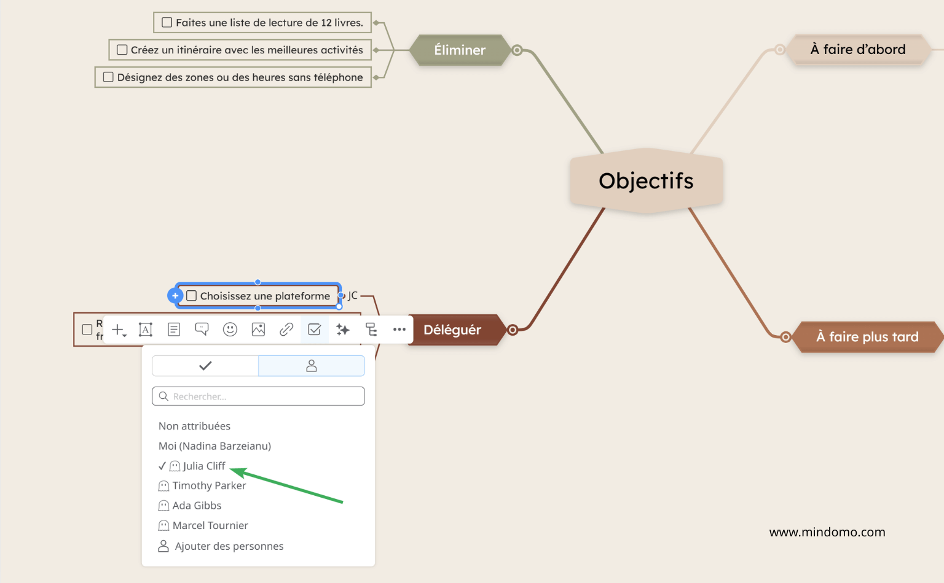
Task: Collapse the Éliminer branch circle
Action: (x=517, y=50)
